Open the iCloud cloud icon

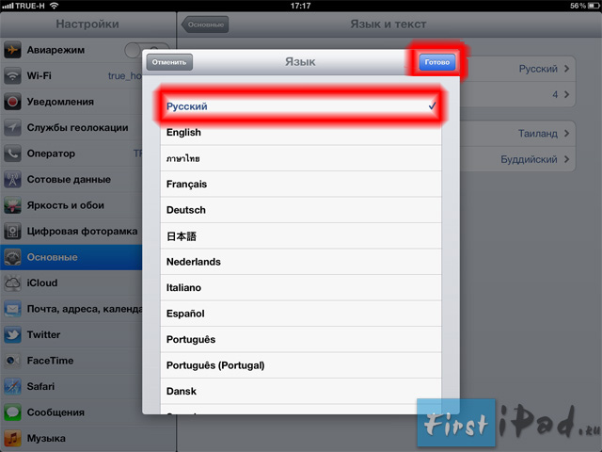12,282
